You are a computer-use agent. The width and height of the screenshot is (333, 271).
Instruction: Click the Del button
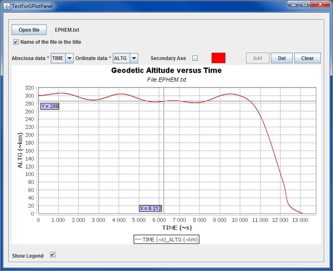(281, 58)
